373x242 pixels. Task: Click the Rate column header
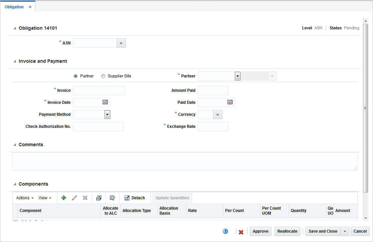(x=205, y=211)
